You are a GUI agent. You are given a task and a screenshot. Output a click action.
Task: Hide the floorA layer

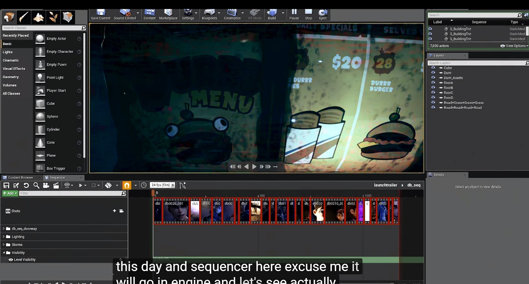[433, 82]
